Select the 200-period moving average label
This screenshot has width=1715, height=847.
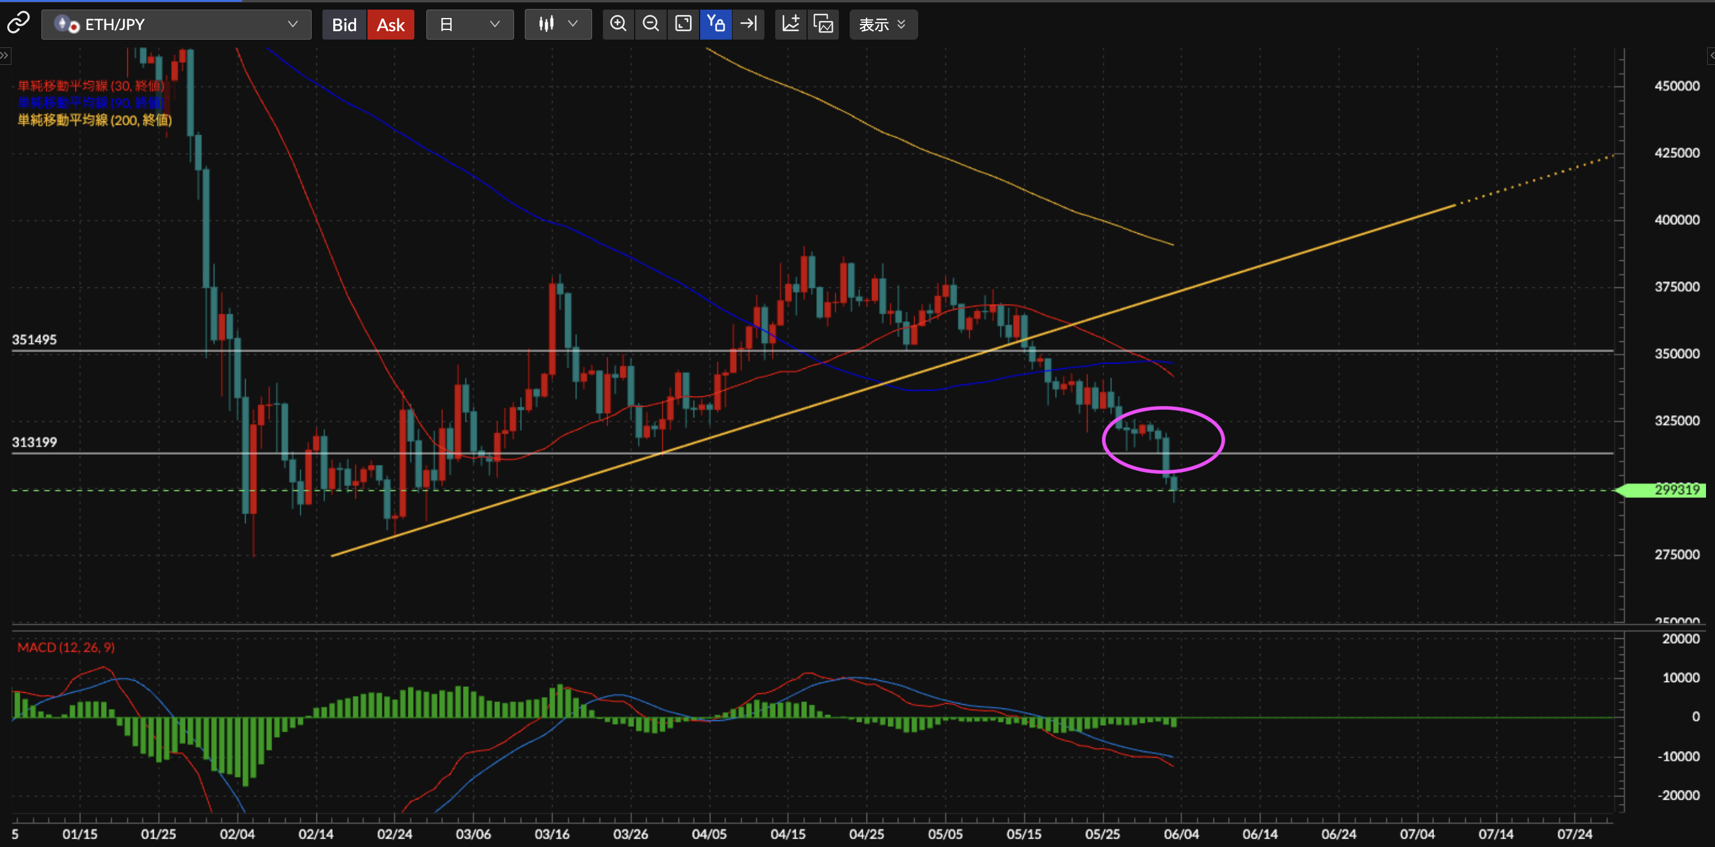click(x=94, y=119)
